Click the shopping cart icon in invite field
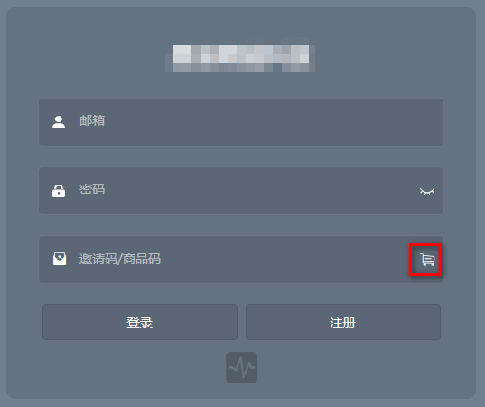This screenshot has height=407, width=485. point(427,260)
